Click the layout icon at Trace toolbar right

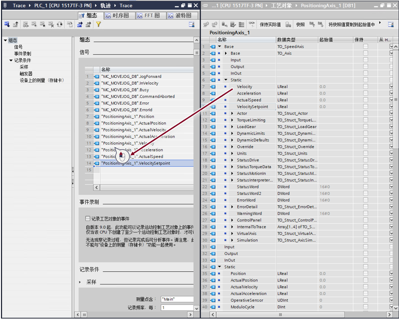[x=192, y=25]
